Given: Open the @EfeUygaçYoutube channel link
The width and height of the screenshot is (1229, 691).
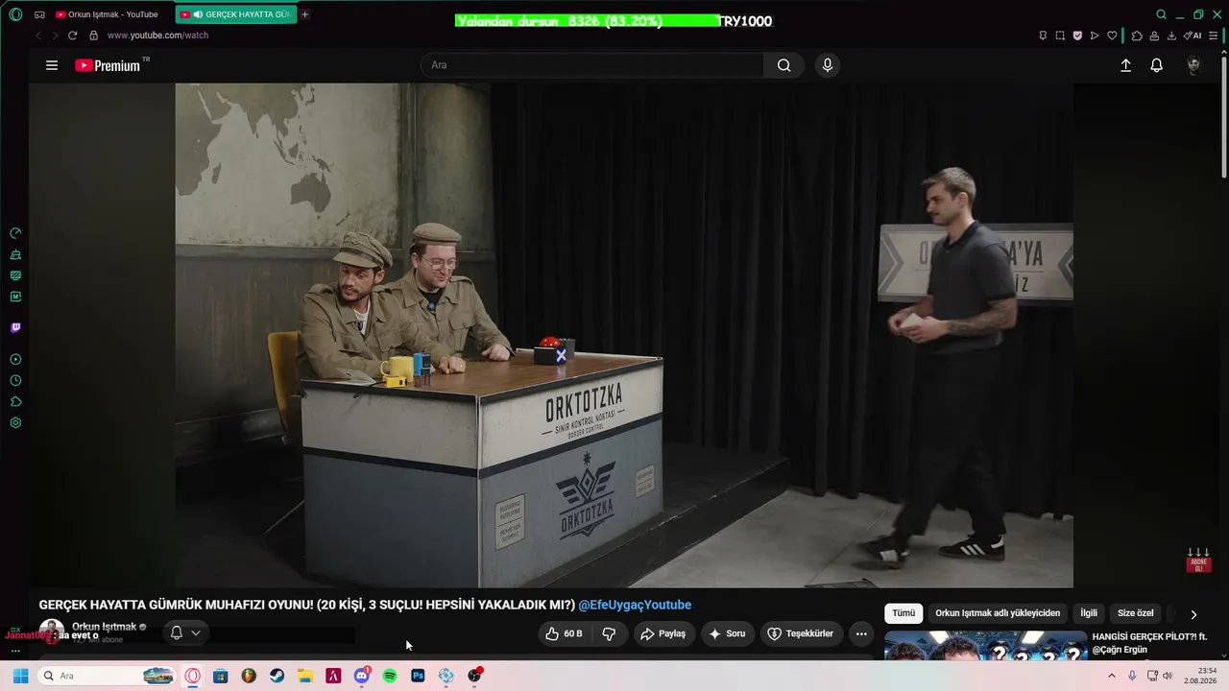Looking at the screenshot, I should point(635,605).
